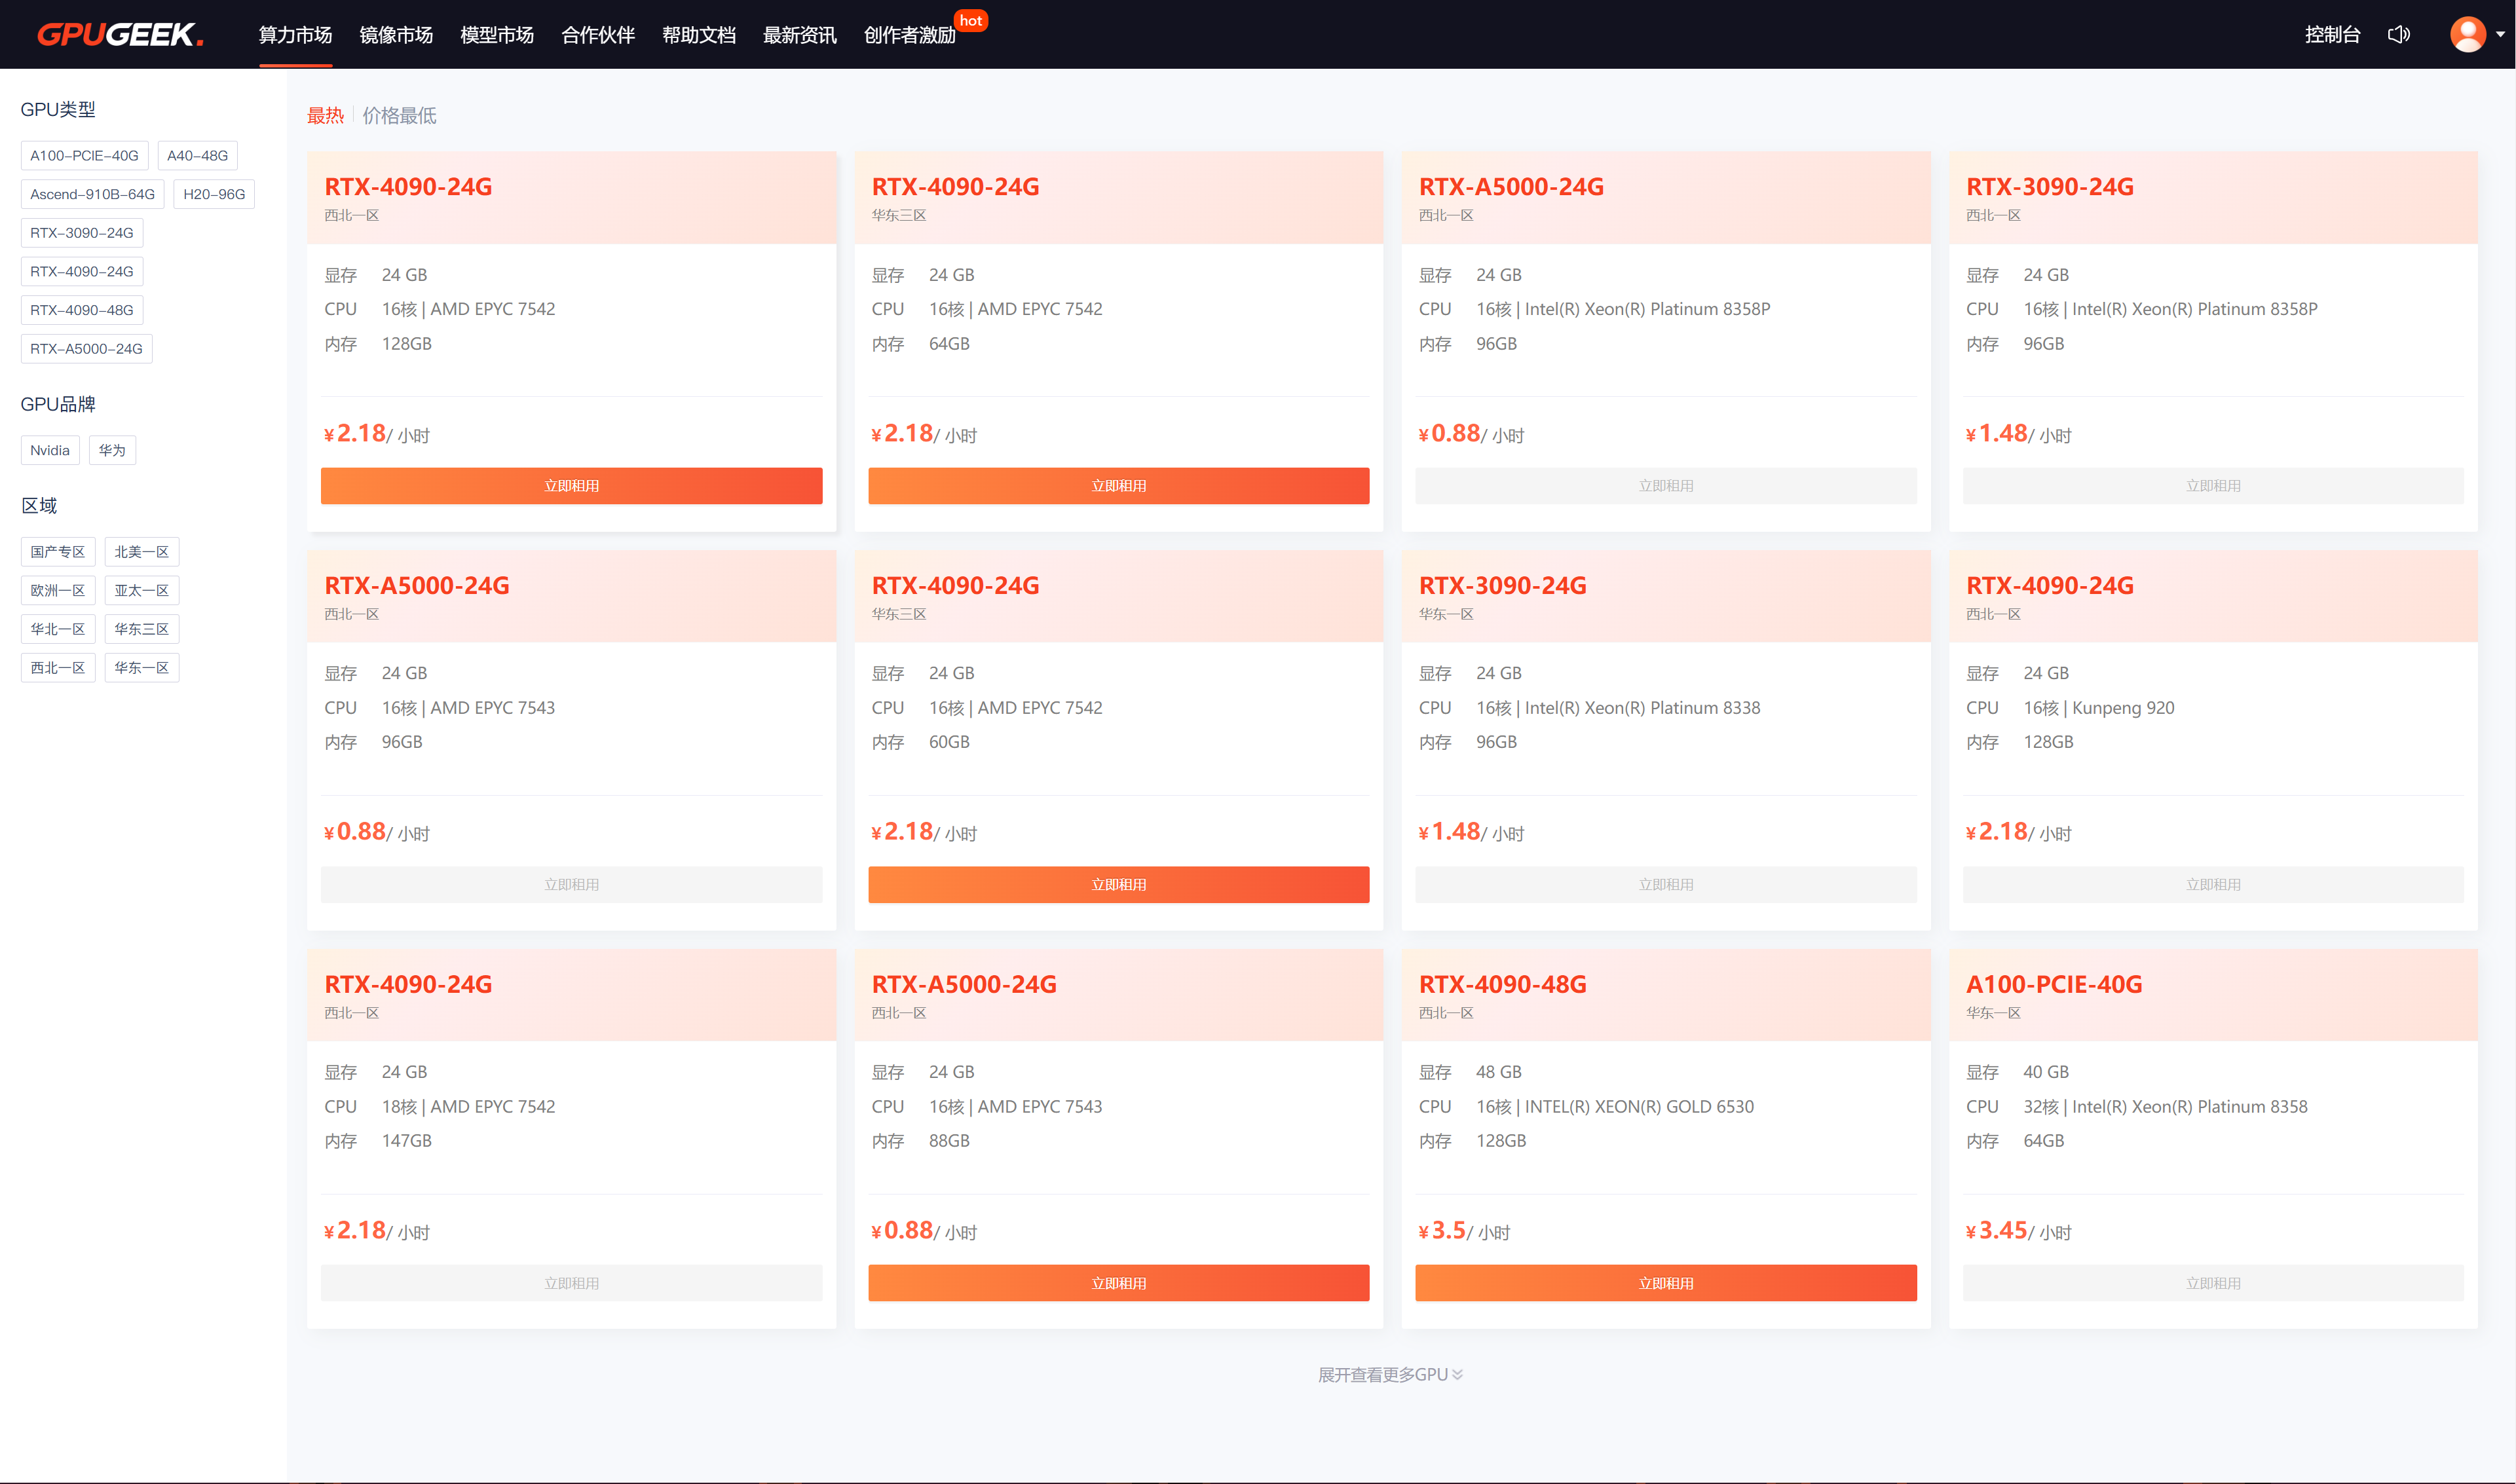Click 立即租用 on first RTX-4090-24G card
Image resolution: width=2516 pixels, height=1484 pixels.
571,486
